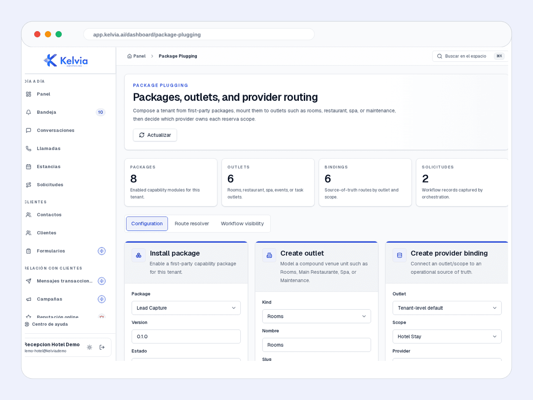The image size is (533, 400).
Task: Click the Formularios clipboard icon
Action: point(28,251)
